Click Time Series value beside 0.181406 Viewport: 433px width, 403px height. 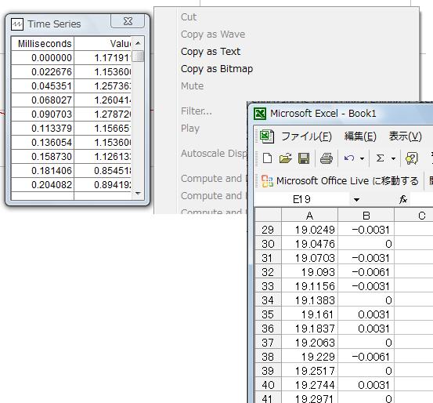pos(103,171)
